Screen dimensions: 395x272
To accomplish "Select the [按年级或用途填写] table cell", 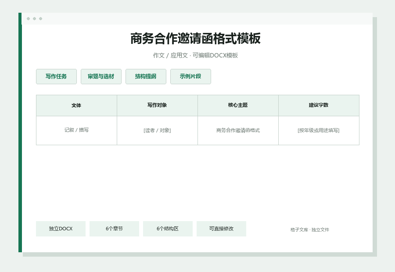I will (x=319, y=130).
